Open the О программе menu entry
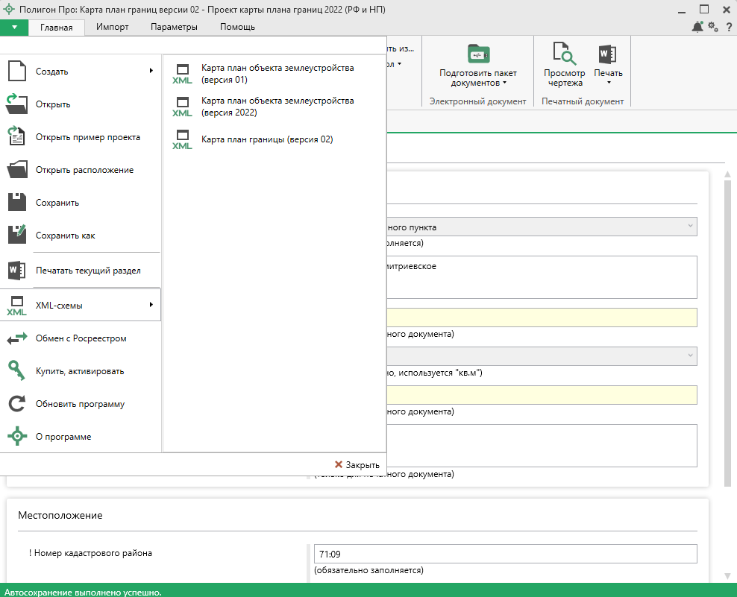Image resolution: width=737 pixels, height=597 pixels. coord(63,437)
